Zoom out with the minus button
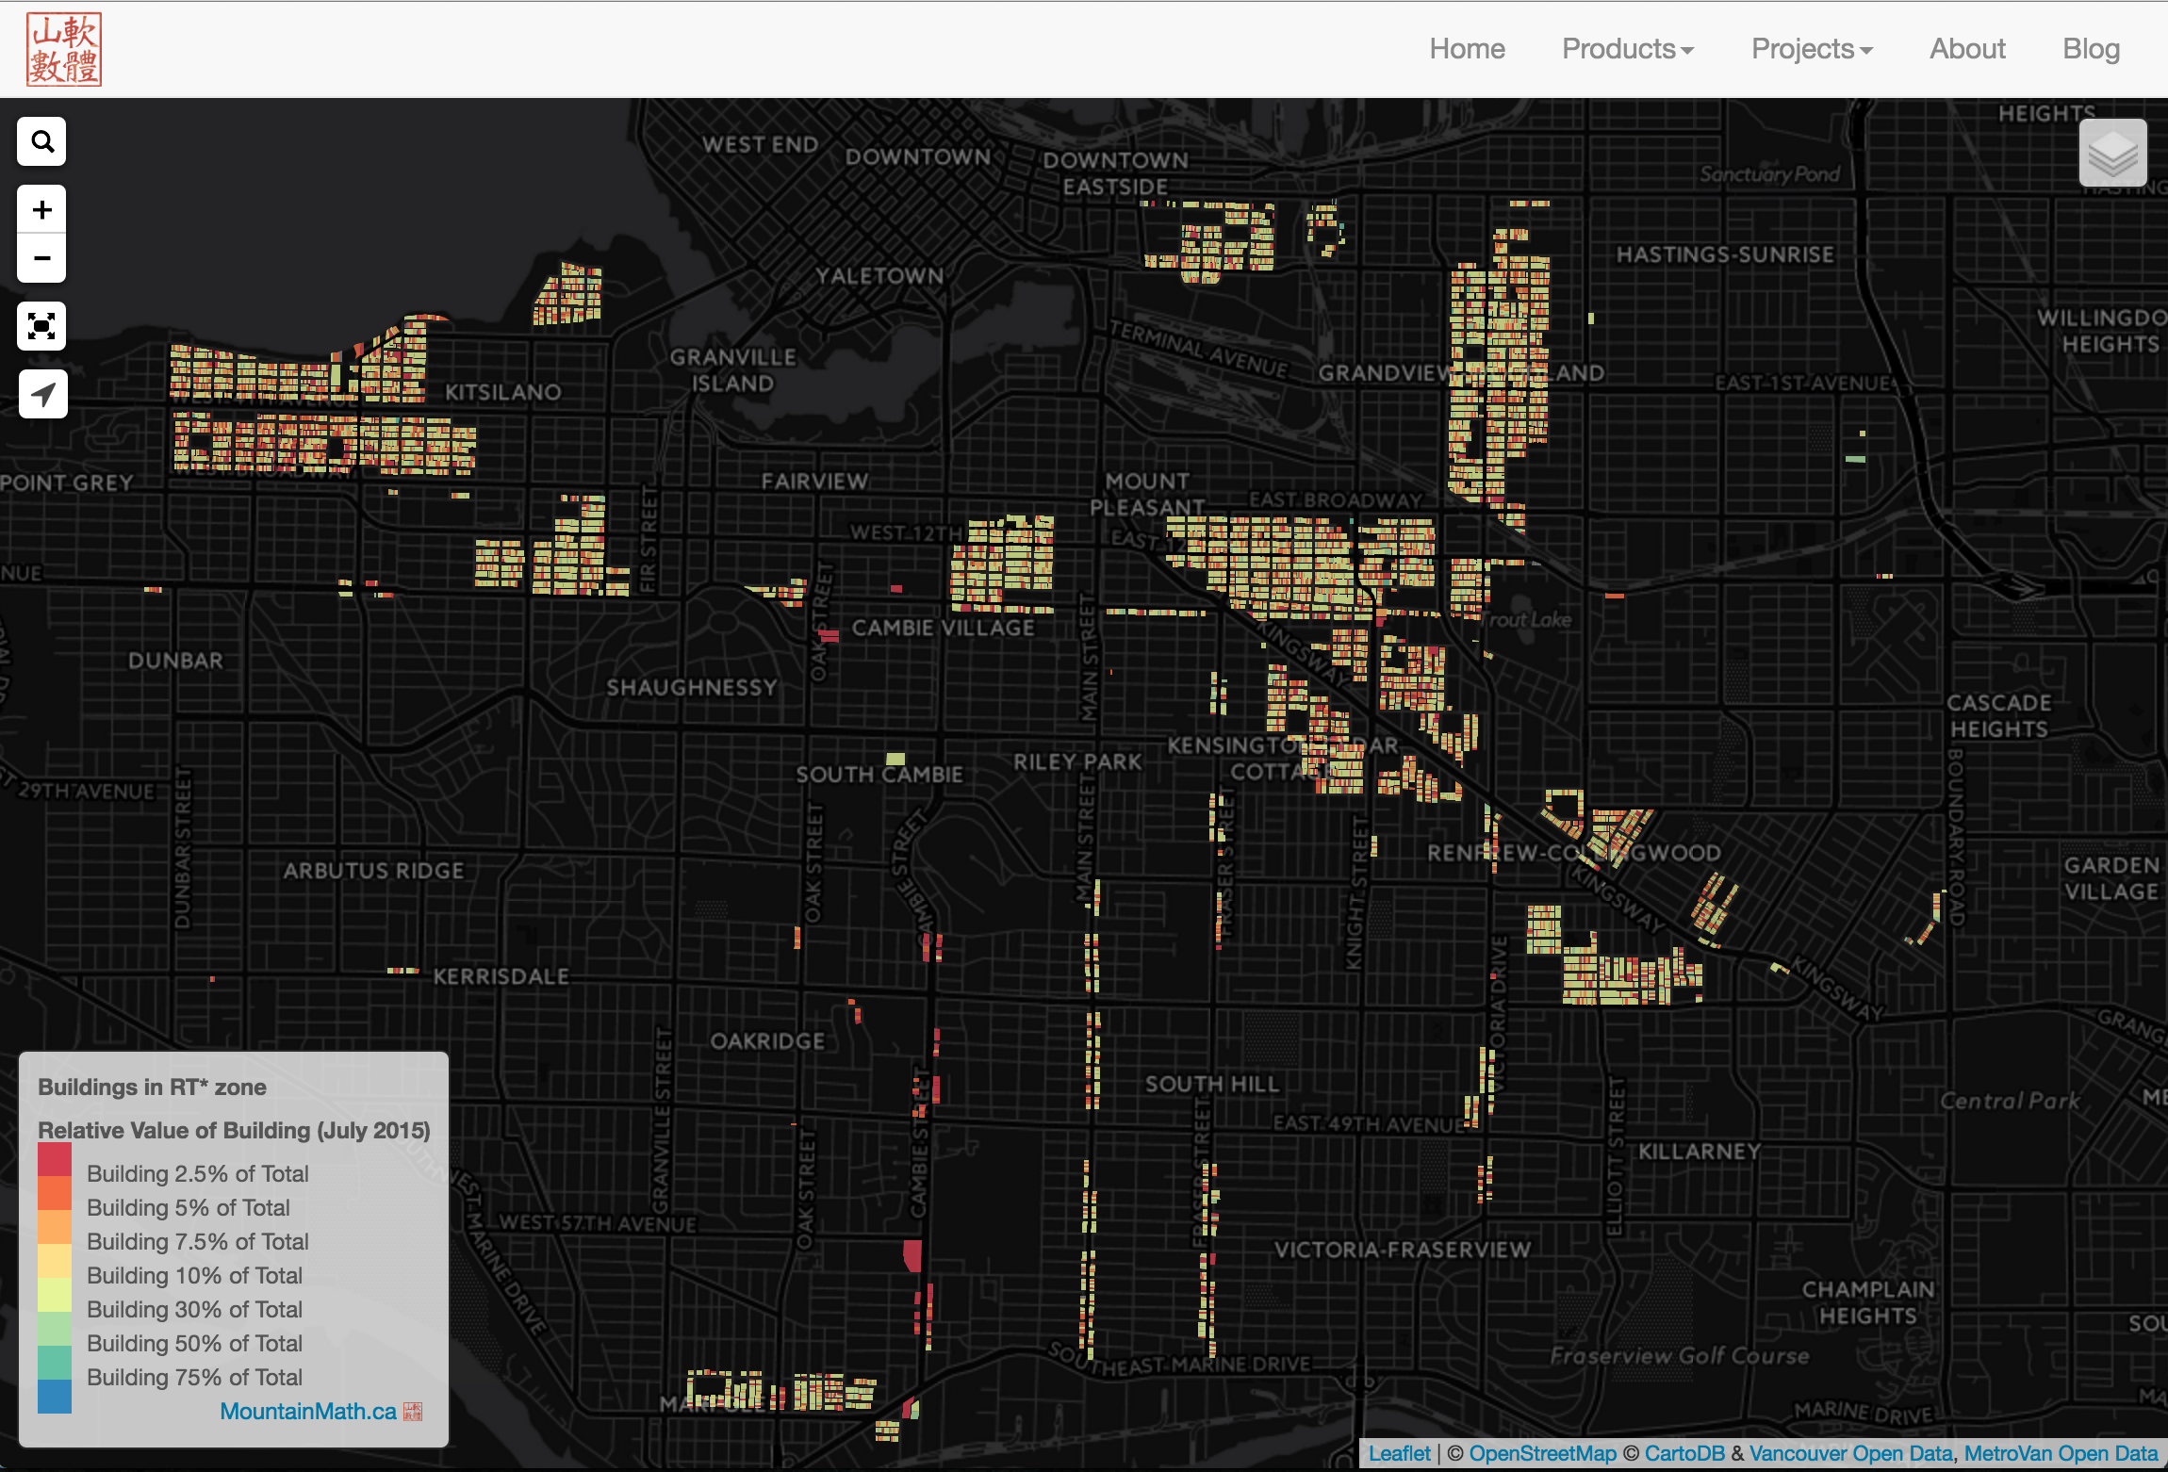2168x1472 pixels. 41,258
